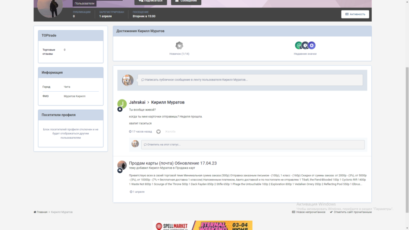Click Кирилл Муратов name in status heading
Viewport: 409px width, 230px height.
pos(168,102)
